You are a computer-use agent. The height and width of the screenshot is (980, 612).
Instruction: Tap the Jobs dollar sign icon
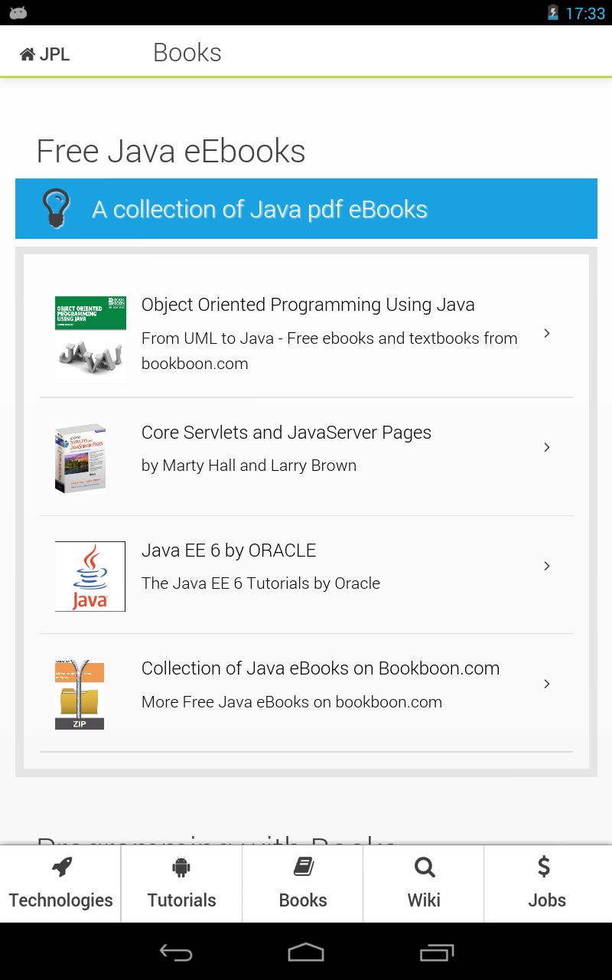point(544,867)
